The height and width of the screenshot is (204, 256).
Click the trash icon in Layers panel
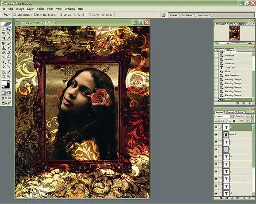[250, 198]
